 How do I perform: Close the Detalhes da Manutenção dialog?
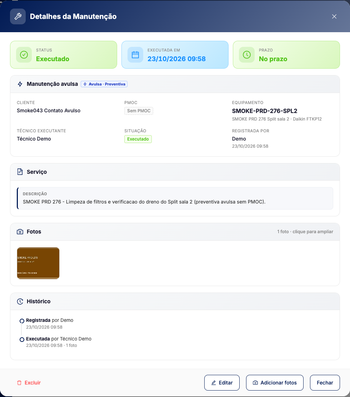click(334, 16)
